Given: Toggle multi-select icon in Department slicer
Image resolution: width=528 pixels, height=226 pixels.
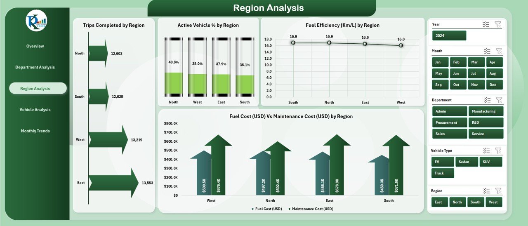Looking at the screenshot, I should [487, 100].
